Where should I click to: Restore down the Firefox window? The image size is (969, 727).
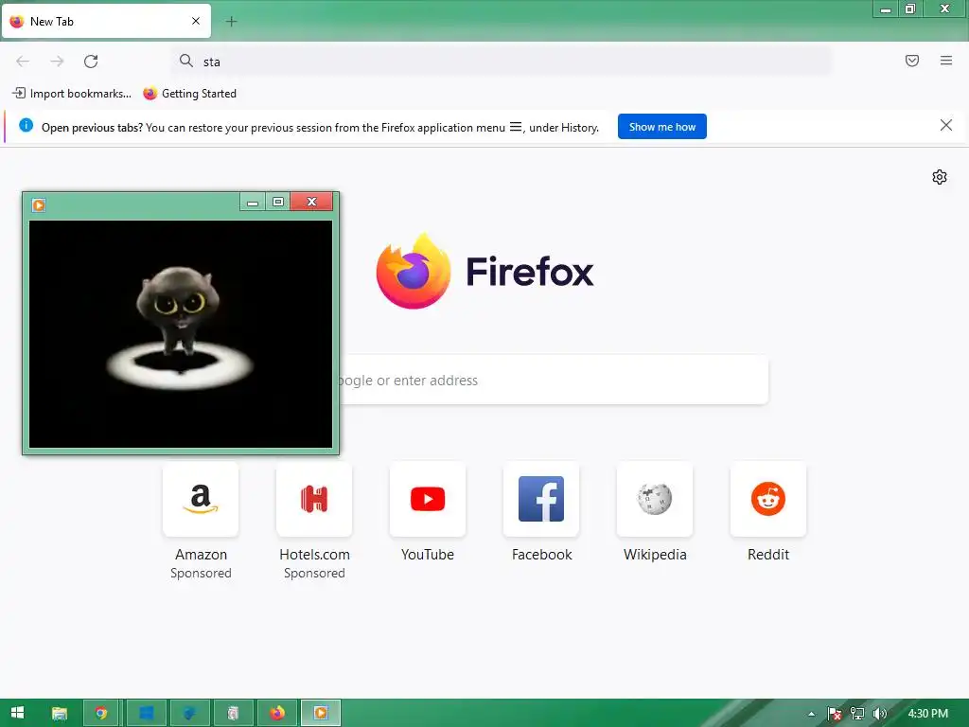909,9
